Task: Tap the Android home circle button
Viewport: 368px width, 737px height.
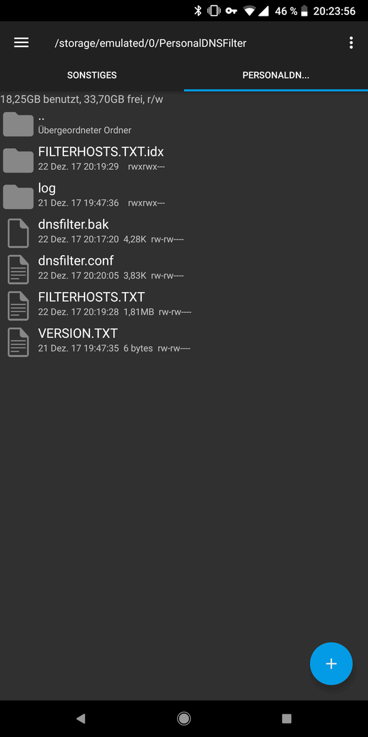Action: pyautogui.click(x=183, y=718)
